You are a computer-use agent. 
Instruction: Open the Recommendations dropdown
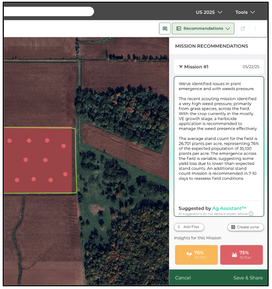203,29
